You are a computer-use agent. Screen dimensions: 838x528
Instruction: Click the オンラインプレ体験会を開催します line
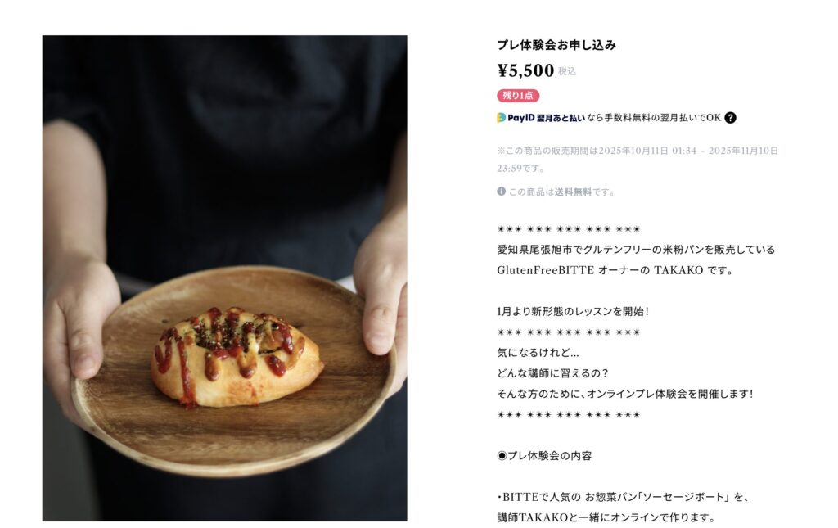click(625, 394)
